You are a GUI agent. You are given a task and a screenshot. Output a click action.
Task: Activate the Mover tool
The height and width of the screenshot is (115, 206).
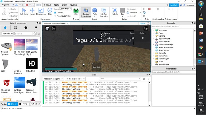tap(32, 11)
